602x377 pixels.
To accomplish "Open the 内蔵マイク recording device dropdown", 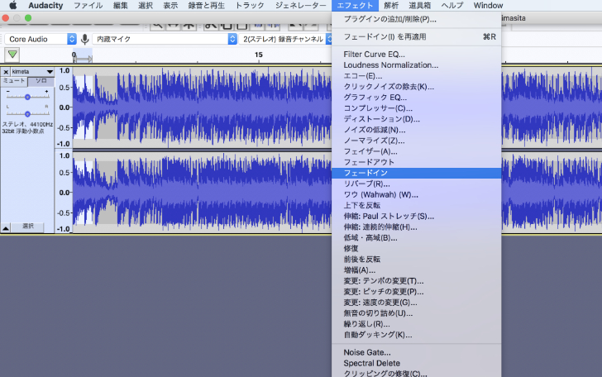I will [165, 39].
